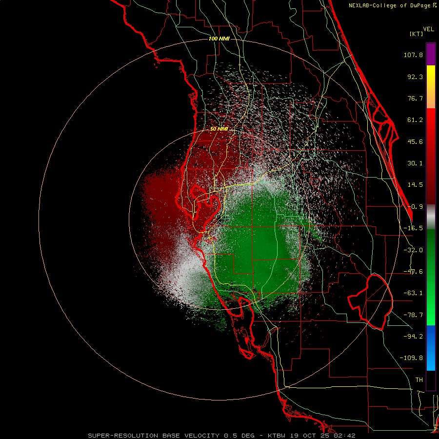439x439 pixels.
Task: Click the -32.0 legend value
Action: (x=413, y=250)
